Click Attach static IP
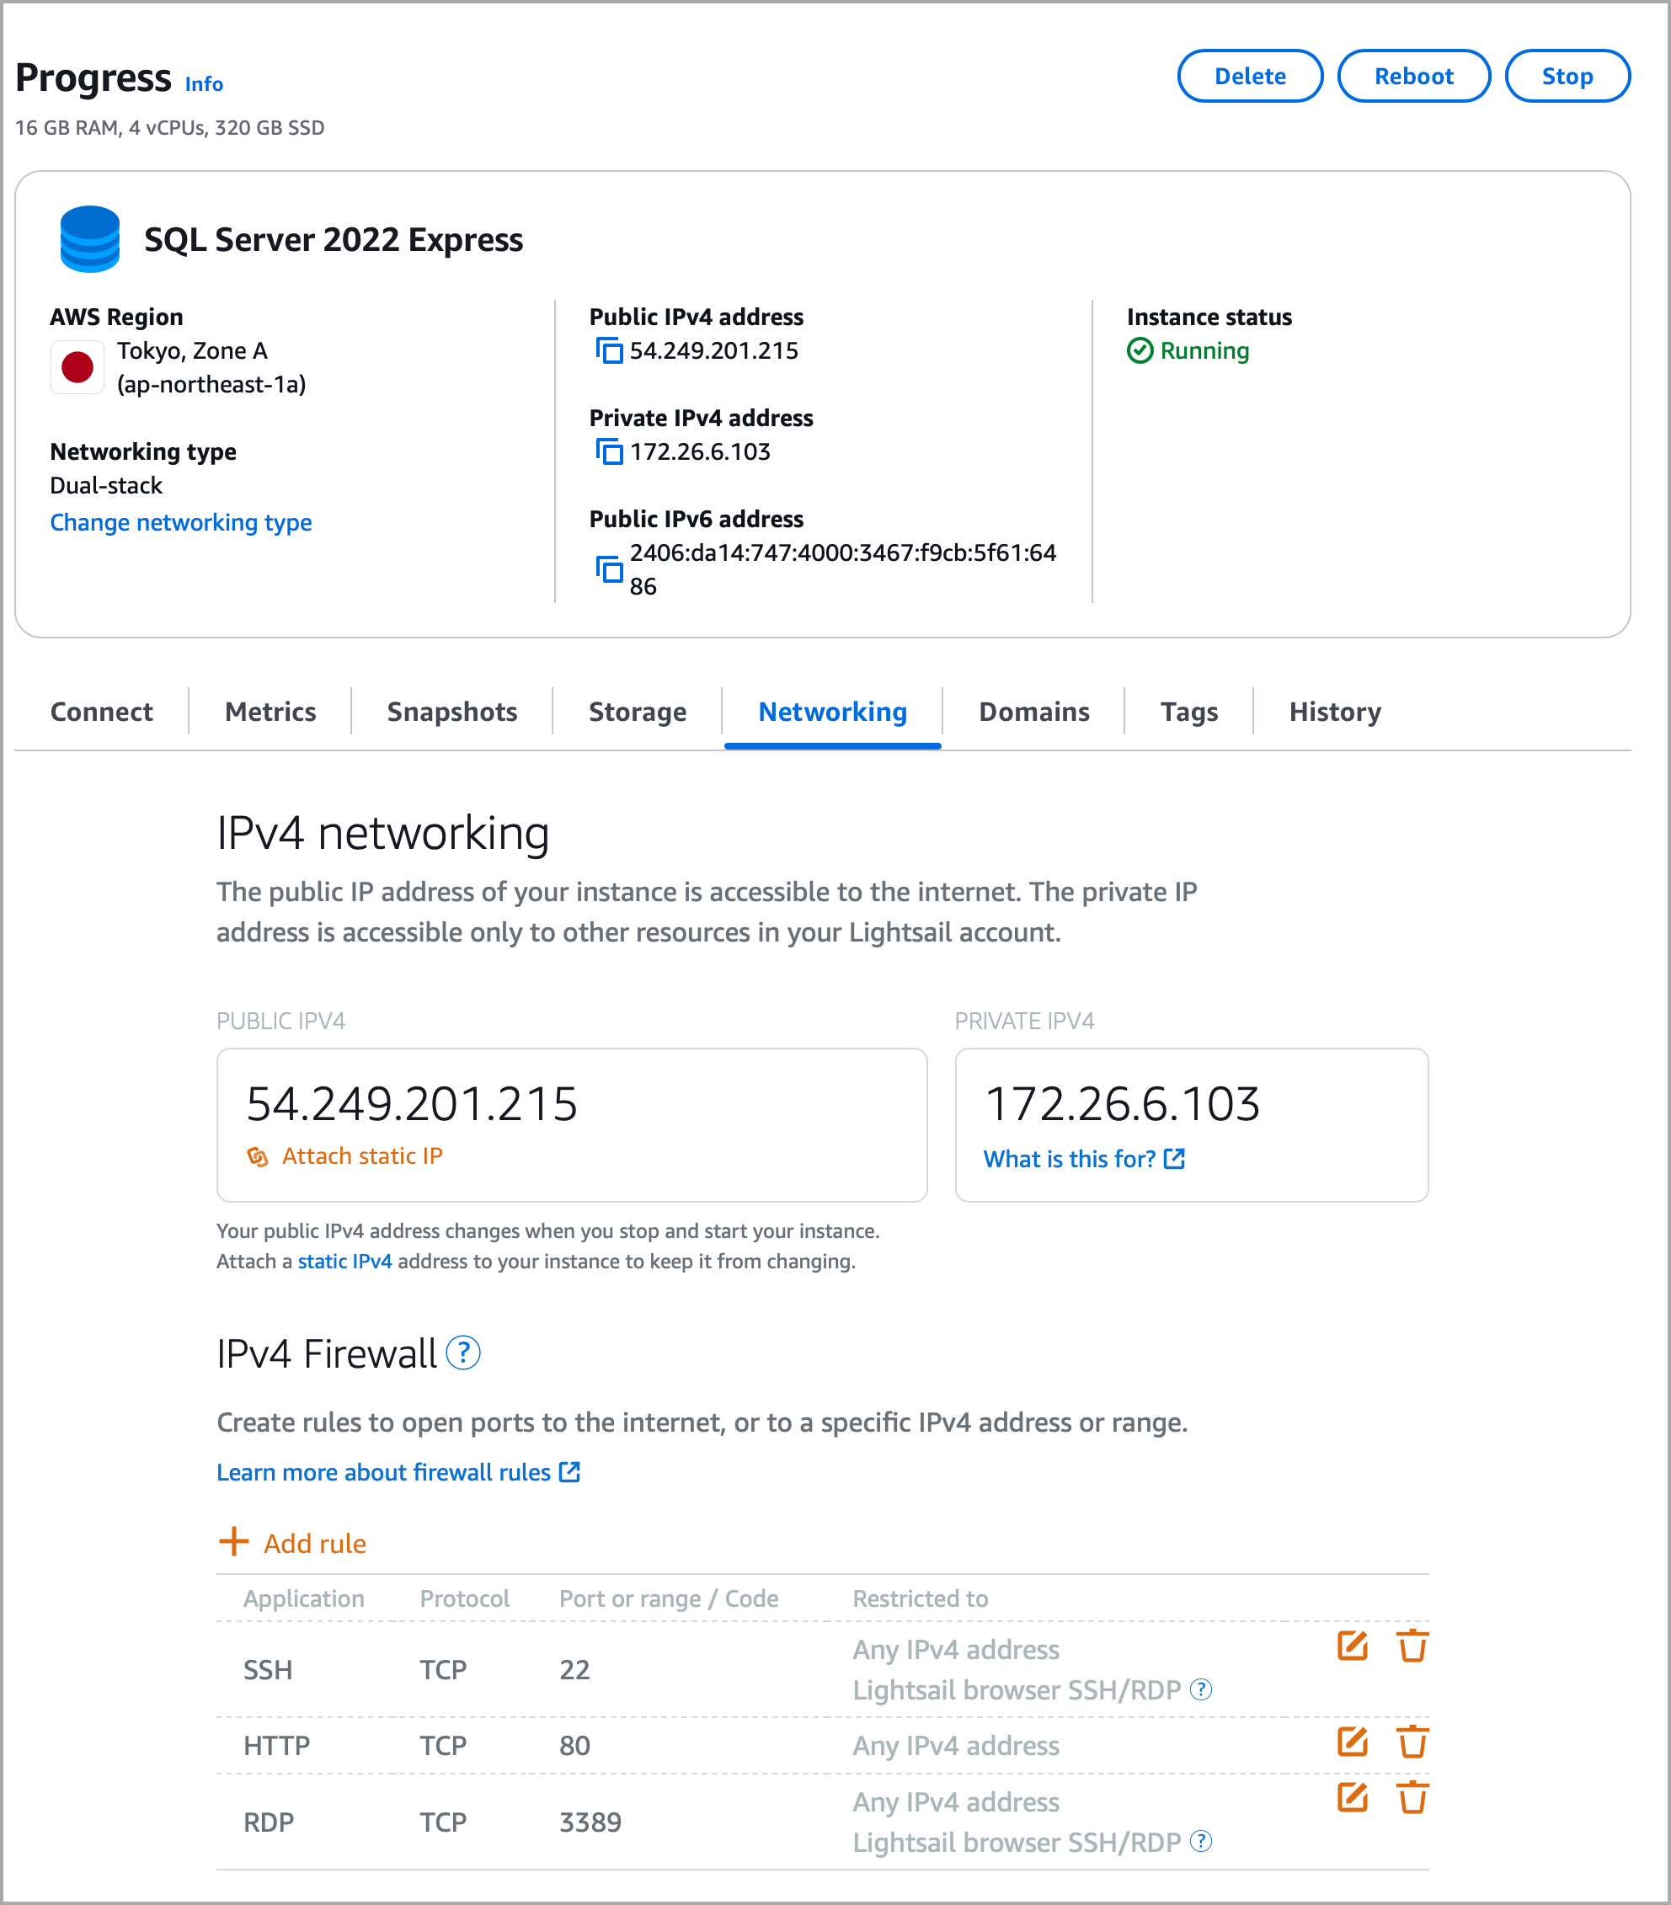Image resolution: width=1671 pixels, height=1905 pixels. tap(361, 1155)
